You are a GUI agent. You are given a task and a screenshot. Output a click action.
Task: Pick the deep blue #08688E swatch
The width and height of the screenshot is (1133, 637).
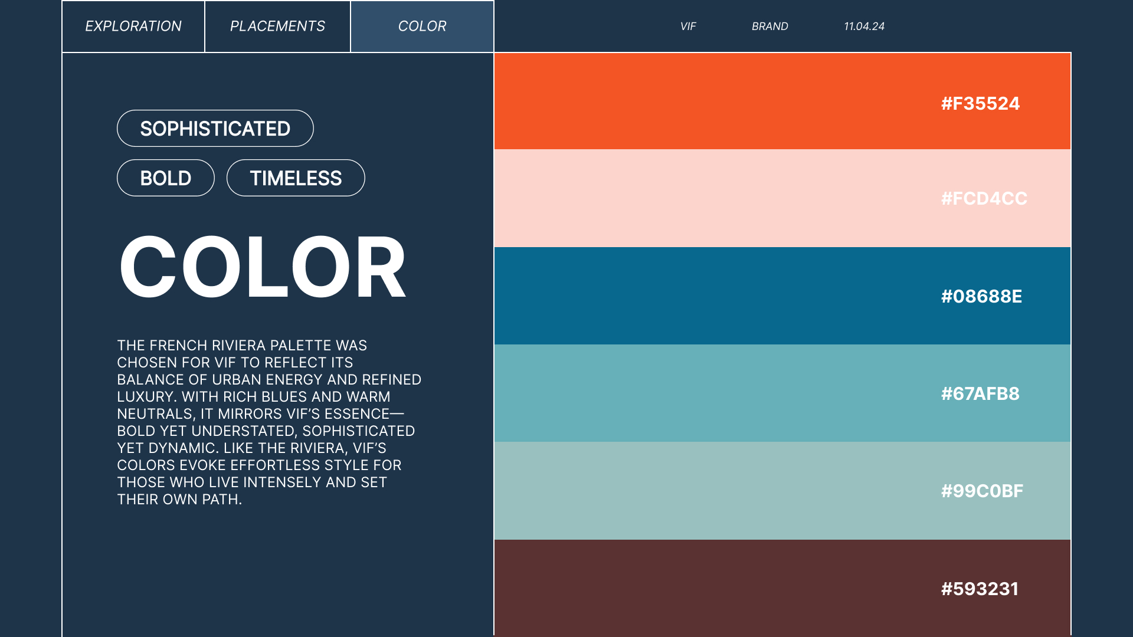(708, 296)
